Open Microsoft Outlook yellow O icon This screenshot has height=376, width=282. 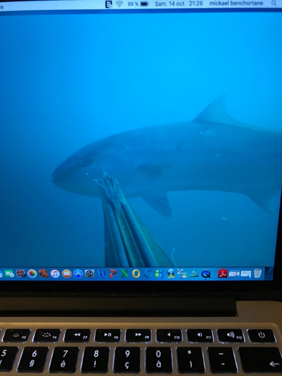tap(136, 274)
